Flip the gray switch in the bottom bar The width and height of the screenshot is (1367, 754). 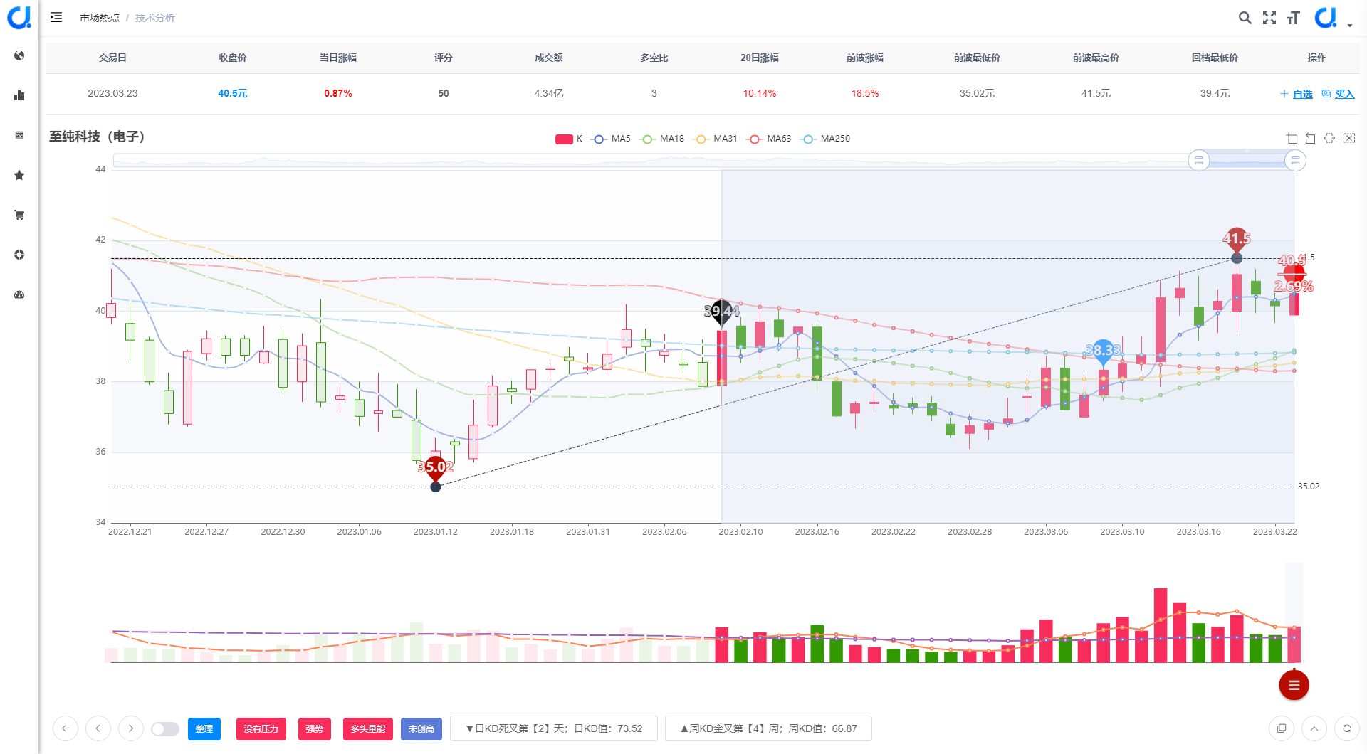click(x=165, y=729)
